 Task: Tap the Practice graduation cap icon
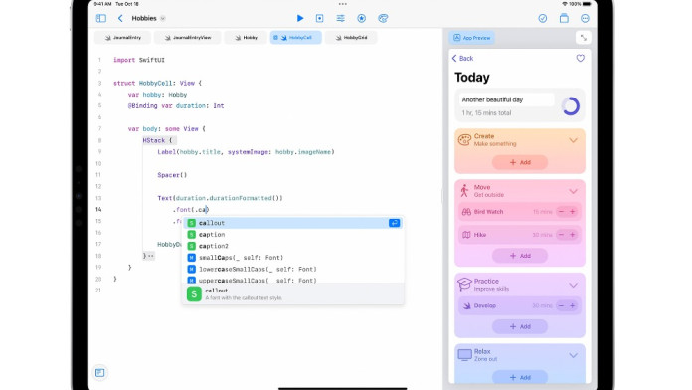pos(464,284)
